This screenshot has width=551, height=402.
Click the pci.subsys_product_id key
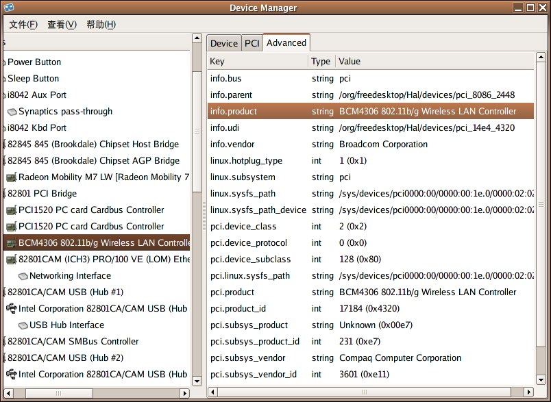click(255, 342)
